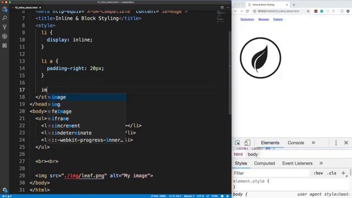Viewport: 352px width, 198px height.
Task: Toggle the DevTools device toolbar
Action: [x=247, y=143]
